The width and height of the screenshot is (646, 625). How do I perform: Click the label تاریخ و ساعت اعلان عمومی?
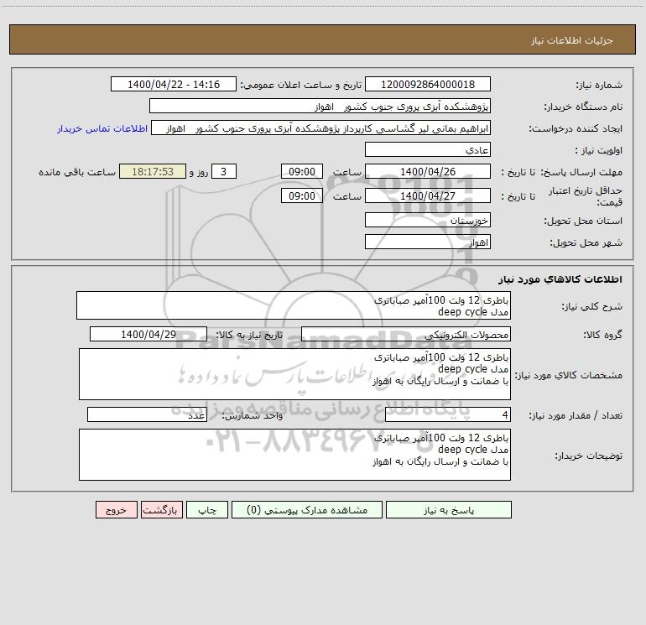pyautogui.click(x=300, y=85)
